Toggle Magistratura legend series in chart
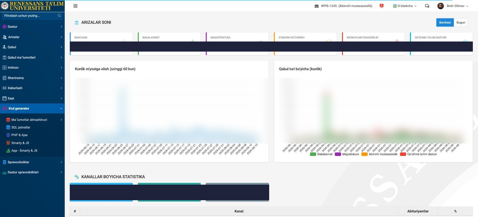 click(x=347, y=154)
